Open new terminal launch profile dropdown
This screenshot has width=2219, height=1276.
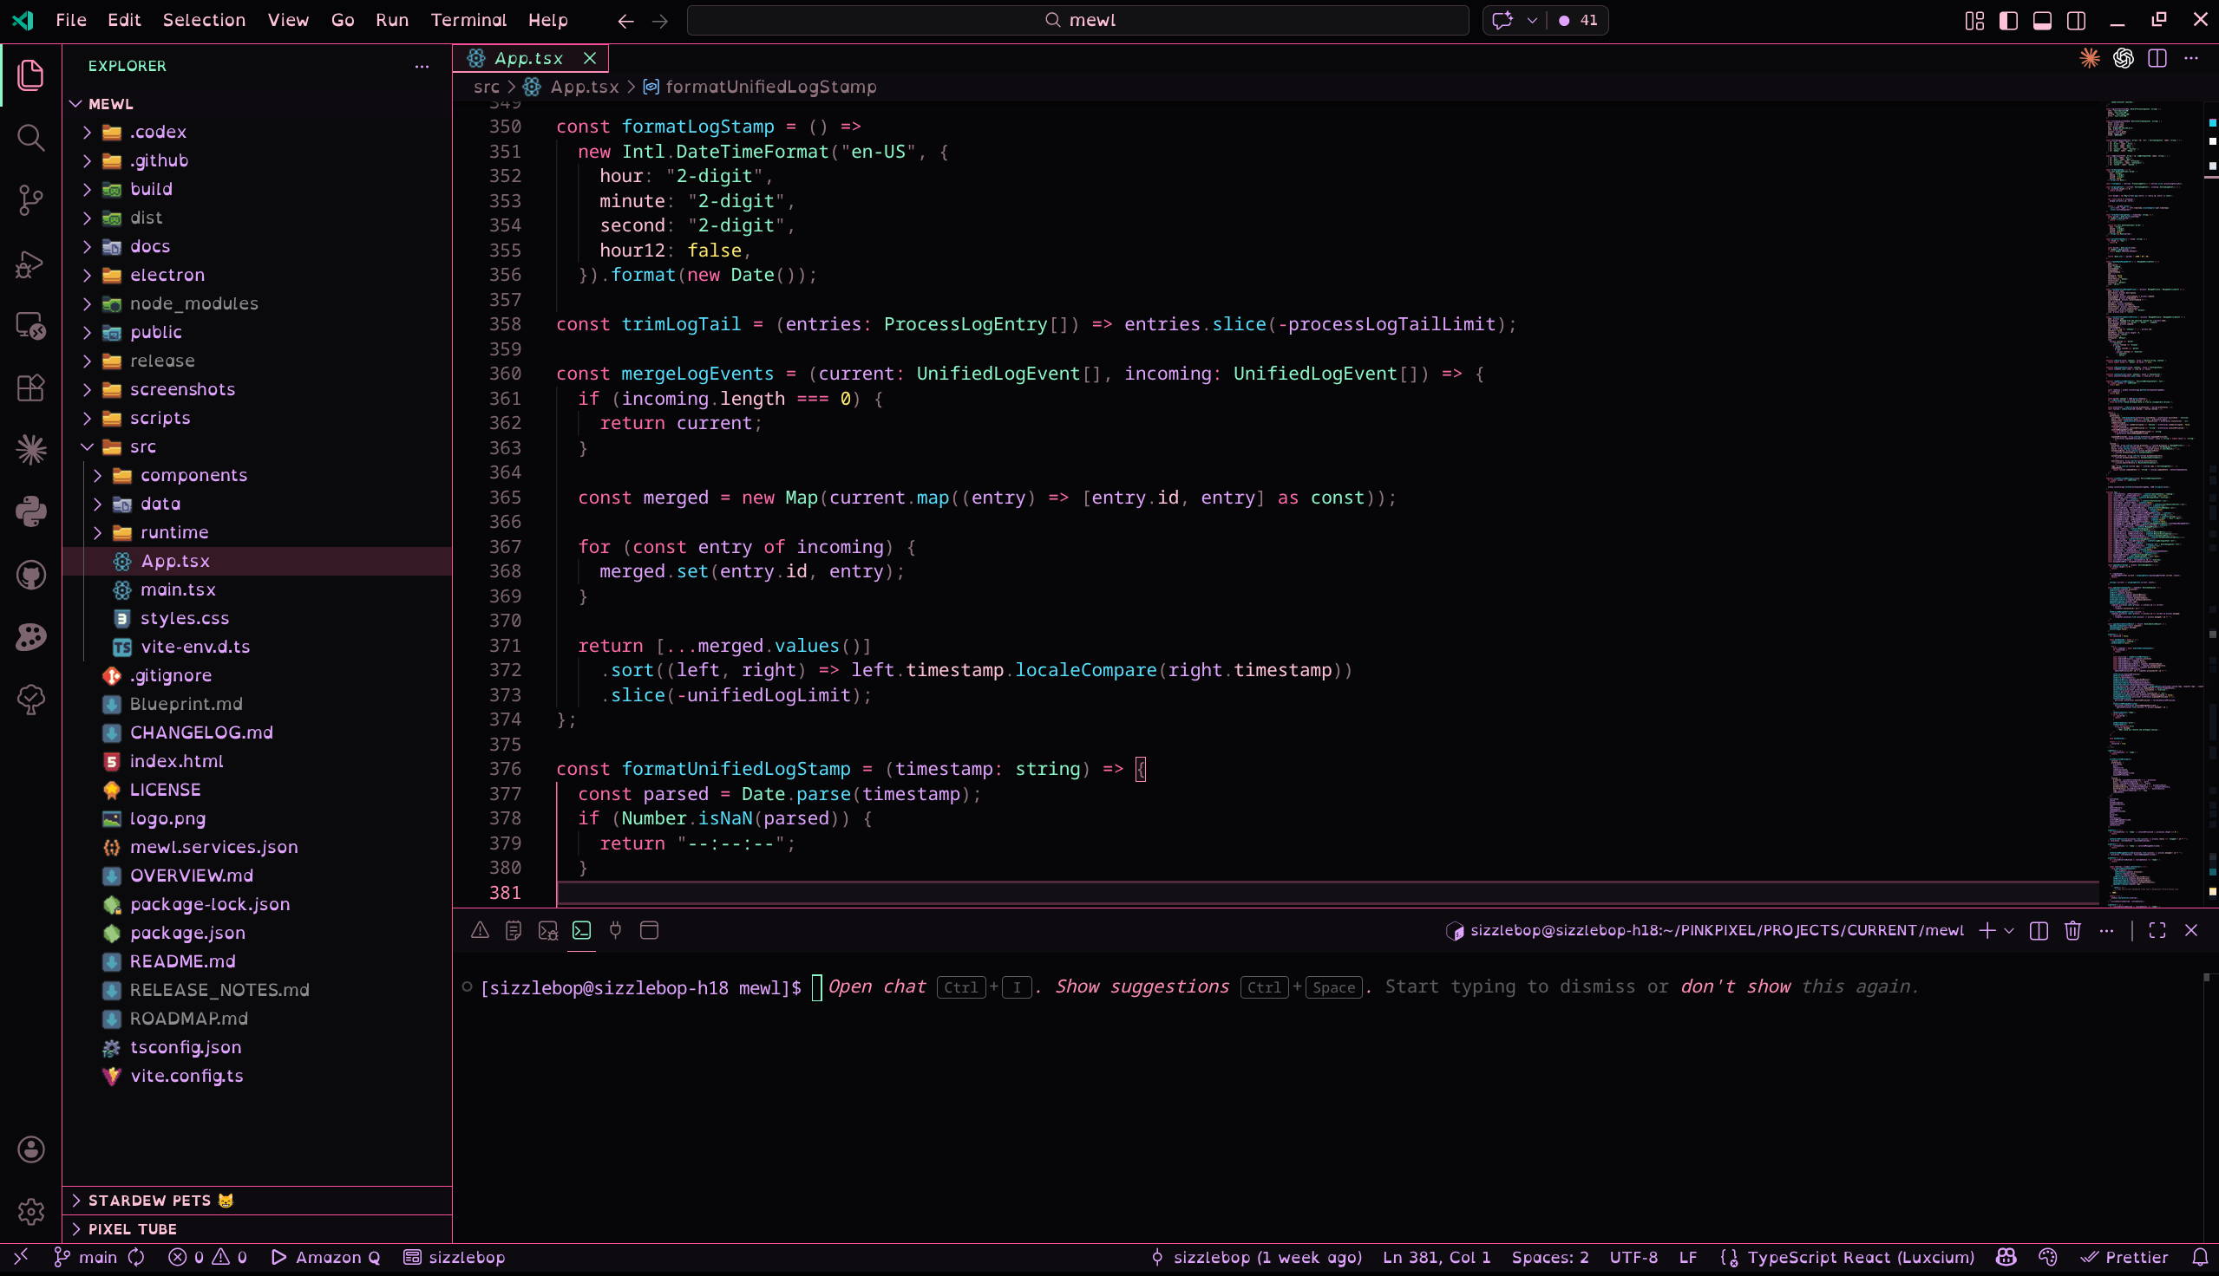[2008, 931]
